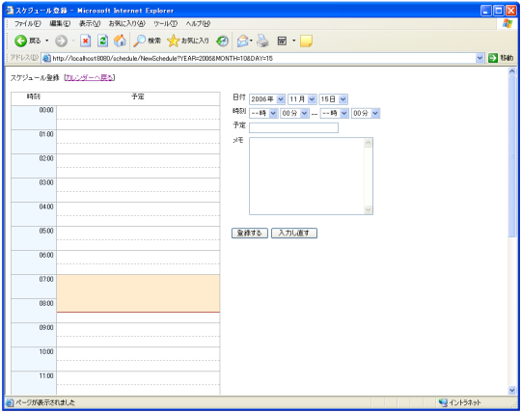The height and width of the screenshot is (413, 521).
Task: Open the ツール menu
Action: 166,23
